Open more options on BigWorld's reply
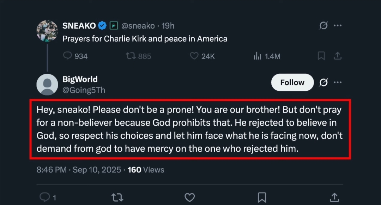381x205 pixels. [x=338, y=83]
